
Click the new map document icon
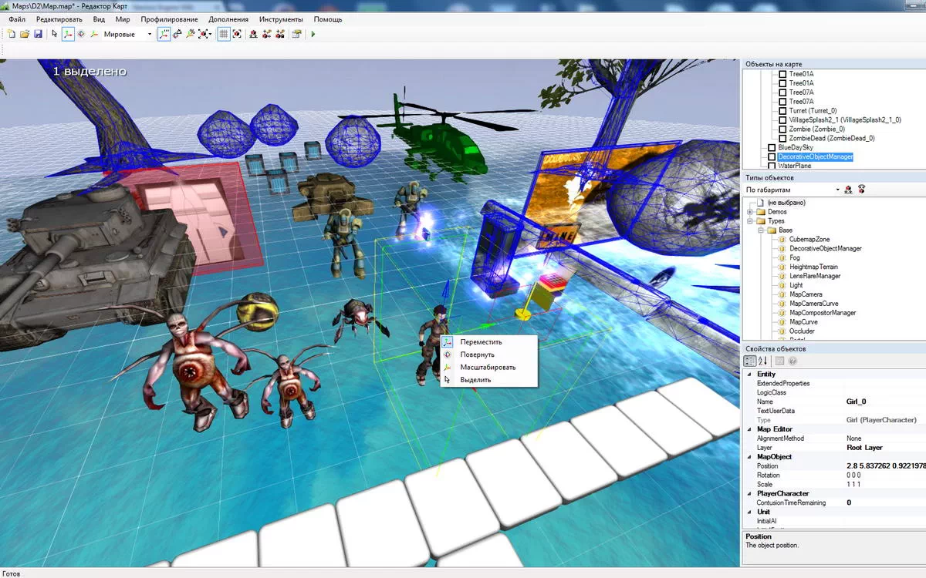(x=12, y=34)
